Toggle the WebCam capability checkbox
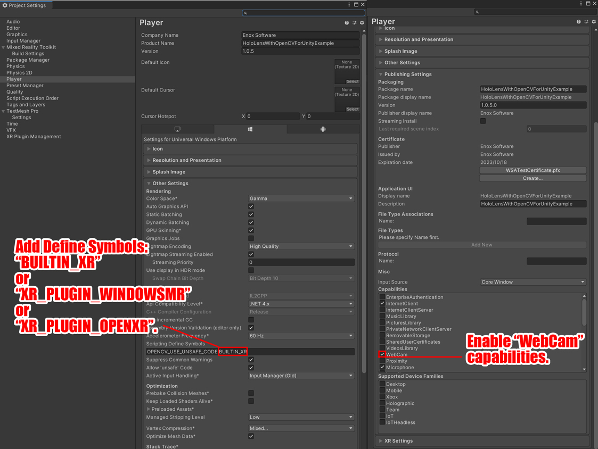598x449 pixels. coord(382,354)
